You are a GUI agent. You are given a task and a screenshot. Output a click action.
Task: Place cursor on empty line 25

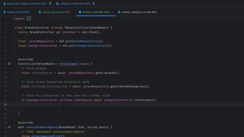(x=122, y=105)
